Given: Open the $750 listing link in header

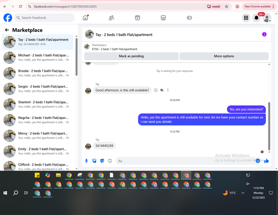Looking at the screenshot, I should (x=115, y=49).
